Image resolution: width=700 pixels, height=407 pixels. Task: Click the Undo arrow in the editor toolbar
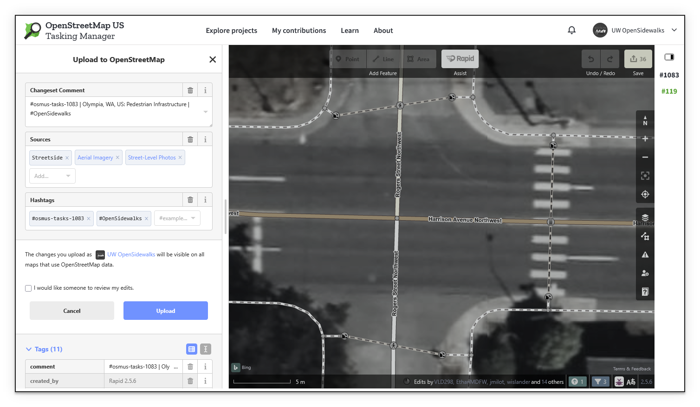click(x=590, y=59)
